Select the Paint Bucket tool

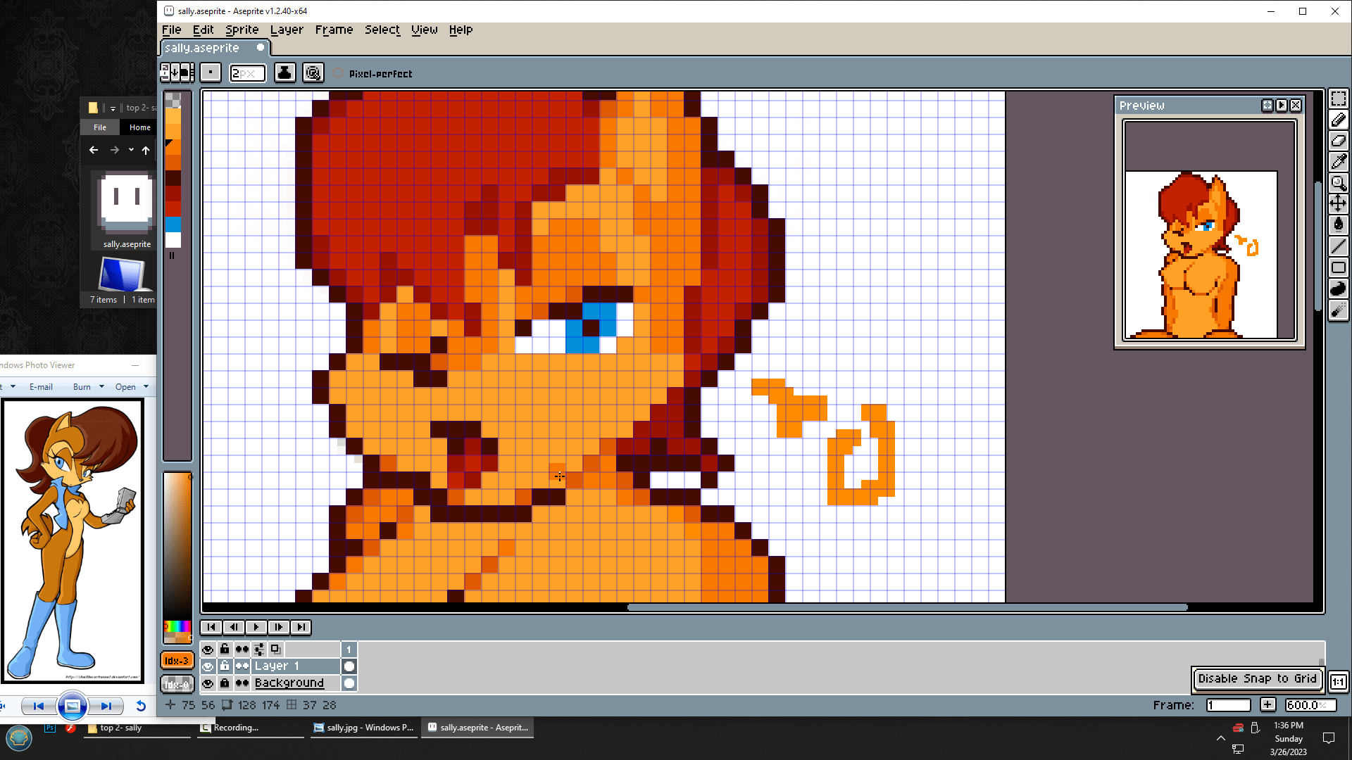1338,224
